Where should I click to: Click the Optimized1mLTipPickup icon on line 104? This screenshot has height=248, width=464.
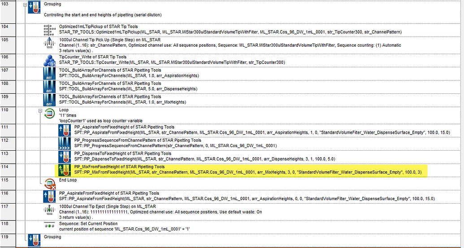click(x=50, y=30)
